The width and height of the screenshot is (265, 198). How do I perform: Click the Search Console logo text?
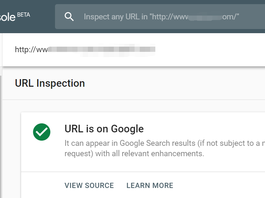(x=8, y=17)
